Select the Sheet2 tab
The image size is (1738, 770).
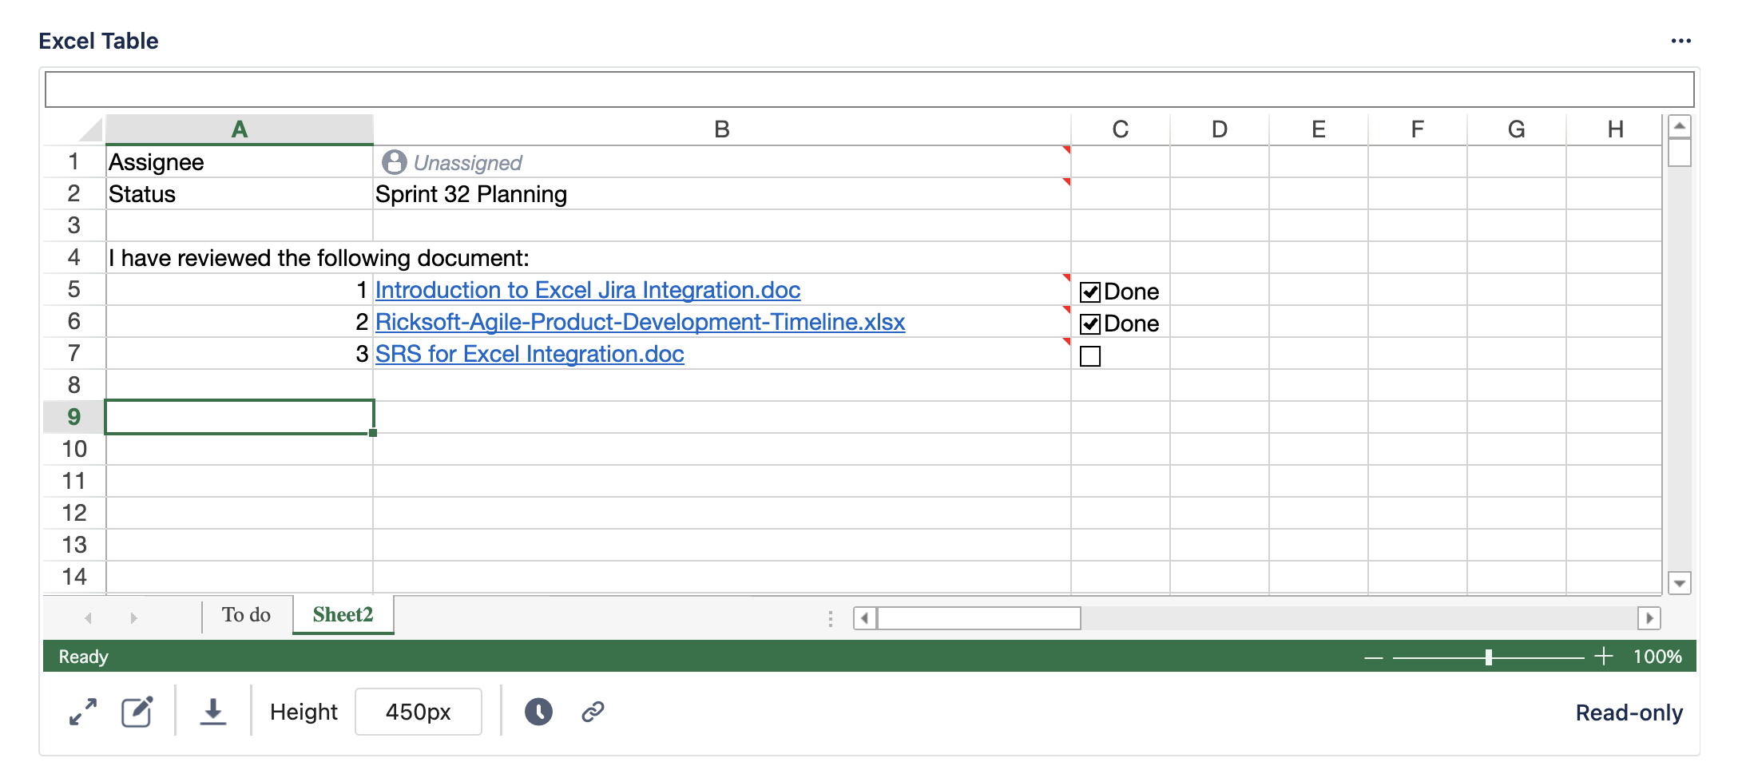[x=343, y=615]
